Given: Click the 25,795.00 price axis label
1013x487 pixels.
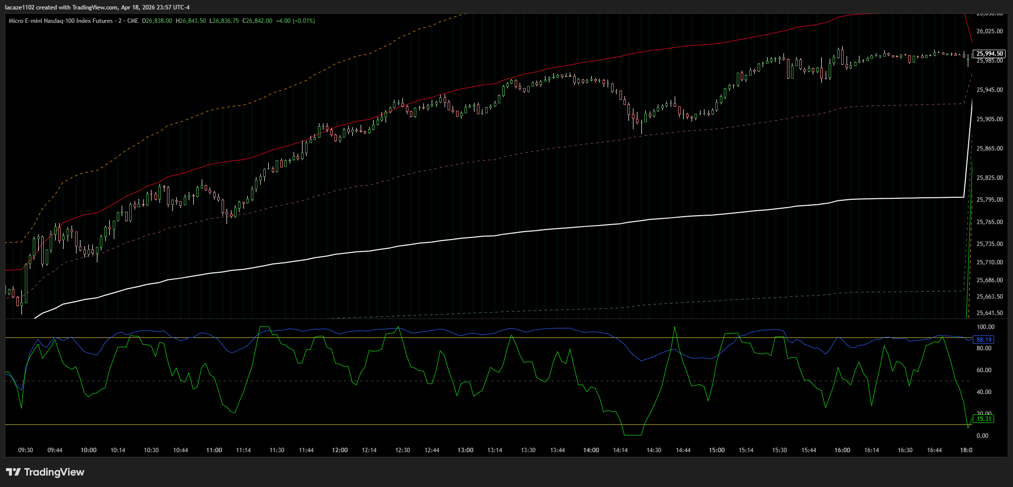Looking at the screenshot, I should (990, 200).
